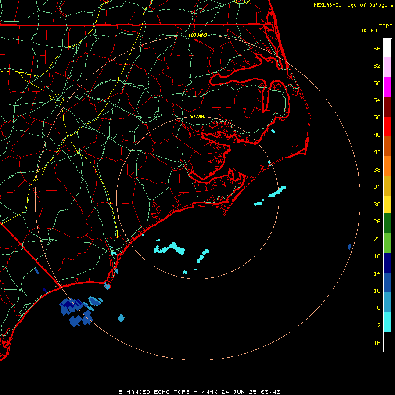The width and height of the screenshot is (395, 395).
Task: Click the '50 NMI' range ring label
Action: click(197, 116)
